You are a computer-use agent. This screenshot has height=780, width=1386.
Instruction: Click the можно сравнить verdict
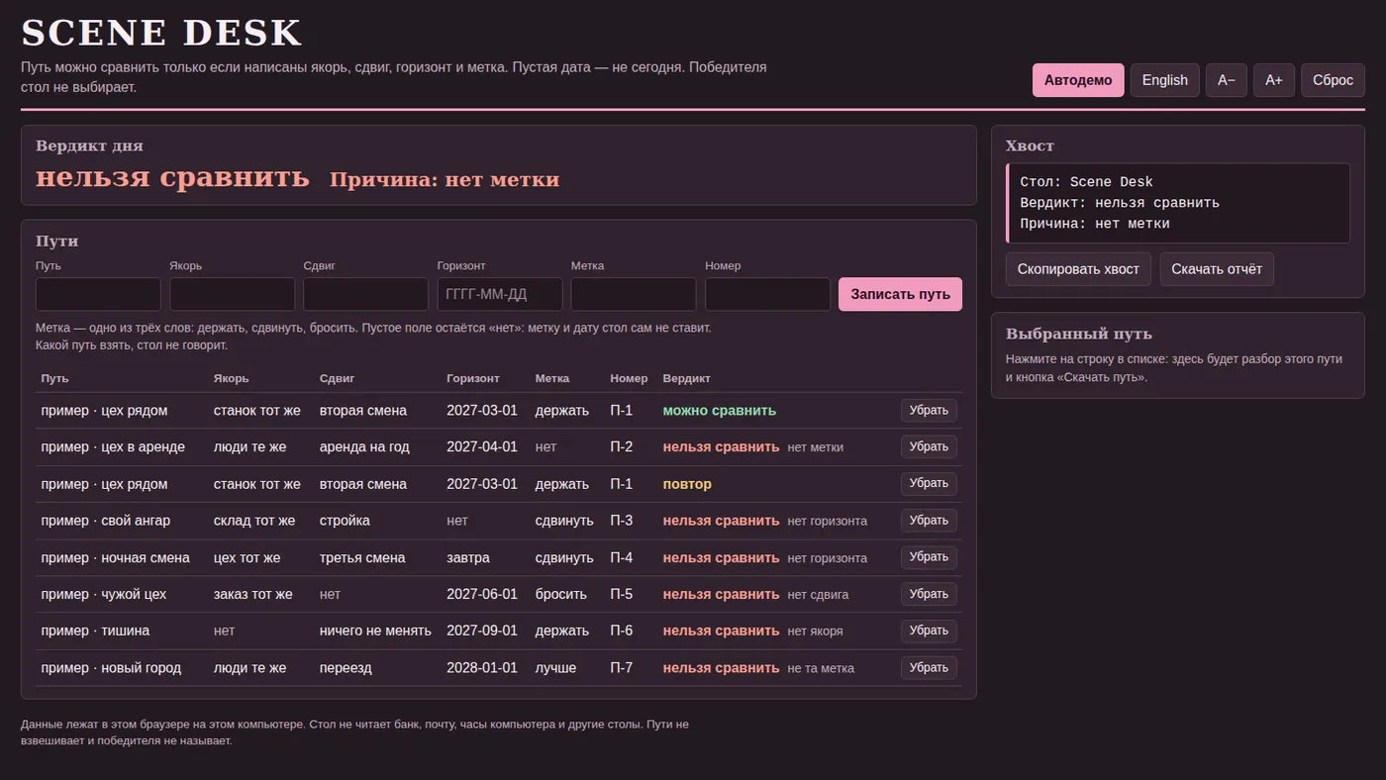click(x=720, y=411)
